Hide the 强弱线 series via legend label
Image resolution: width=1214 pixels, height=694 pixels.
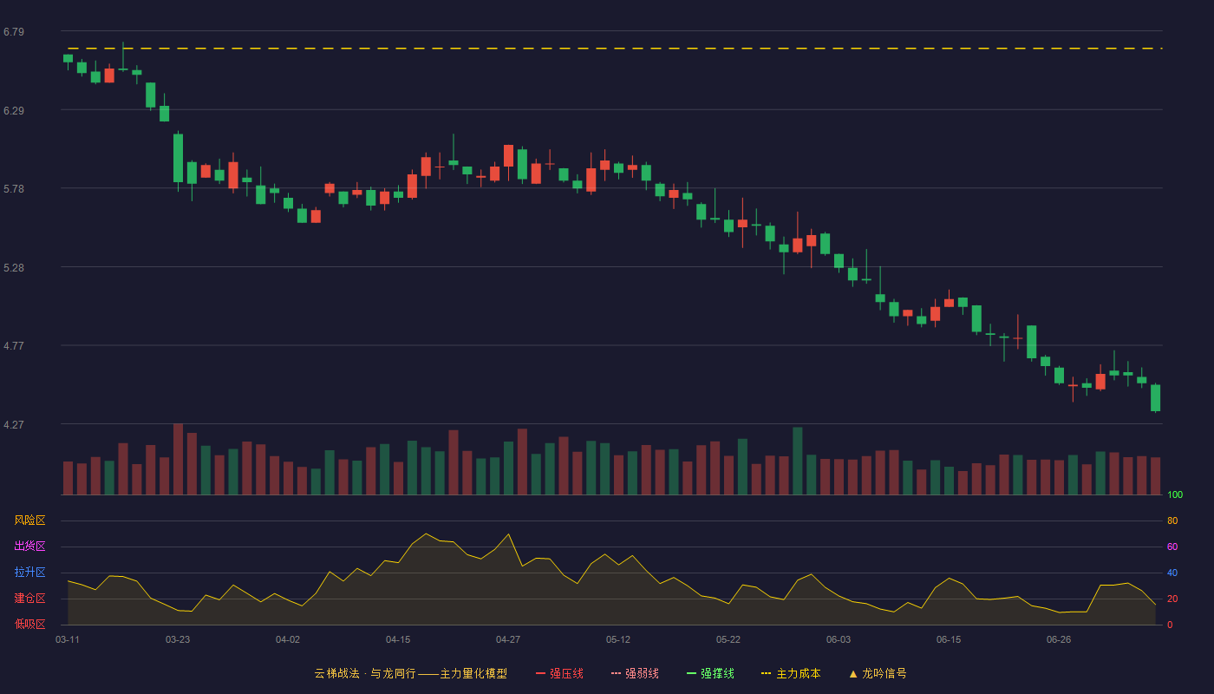tap(642, 673)
